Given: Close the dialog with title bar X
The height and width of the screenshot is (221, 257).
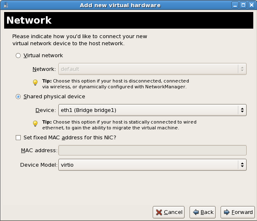Looking at the screenshot, I should click(x=251, y=5).
